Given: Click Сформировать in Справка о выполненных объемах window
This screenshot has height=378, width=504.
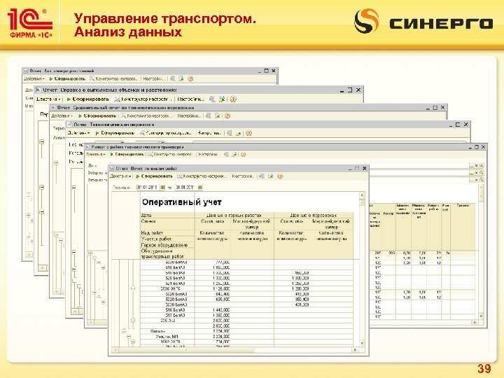Looking at the screenshot, I should coord(87,99).
